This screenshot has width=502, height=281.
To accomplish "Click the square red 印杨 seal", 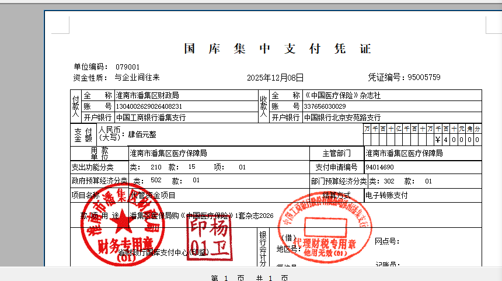I will (209, 232).
